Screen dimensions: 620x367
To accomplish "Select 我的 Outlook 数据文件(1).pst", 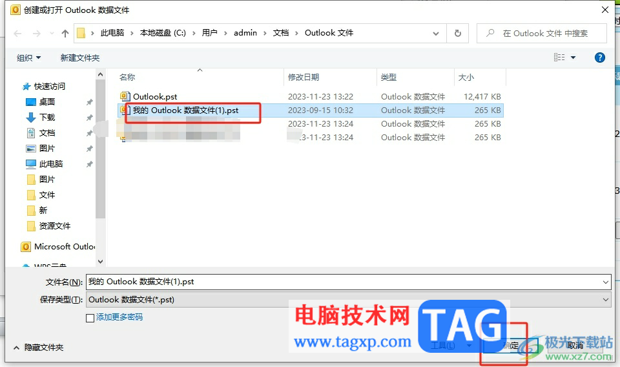I will click(x=185, y=110).
